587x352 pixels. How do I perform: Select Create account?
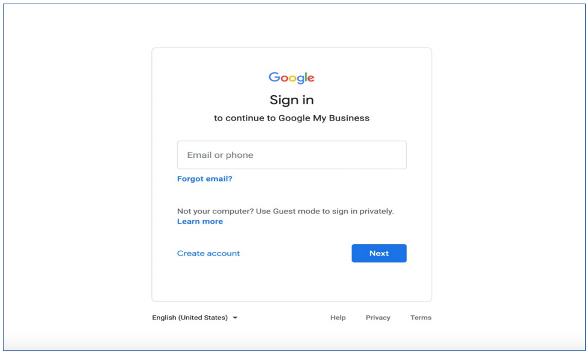(x=209, y=253)
